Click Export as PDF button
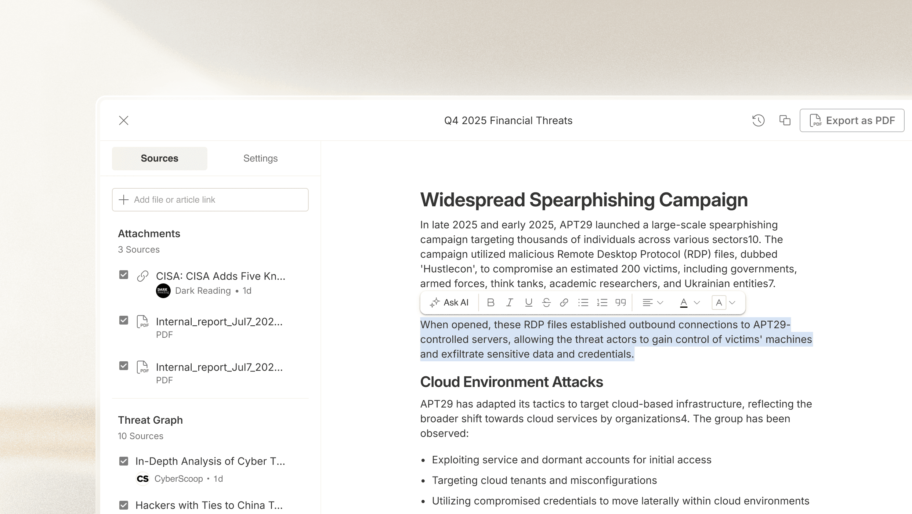 852,120
